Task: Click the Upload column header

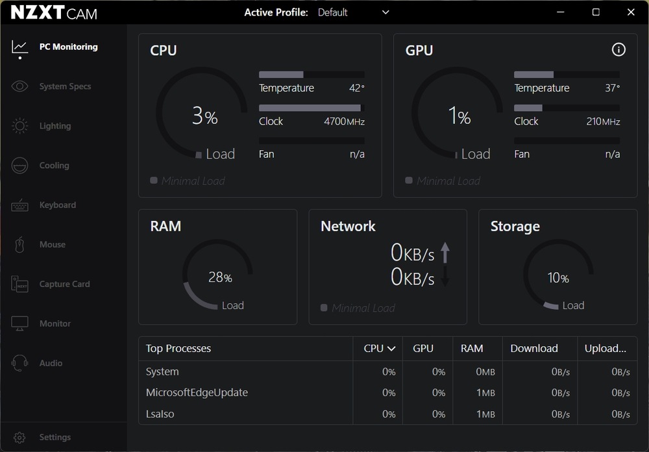Action: pos(605,349)
